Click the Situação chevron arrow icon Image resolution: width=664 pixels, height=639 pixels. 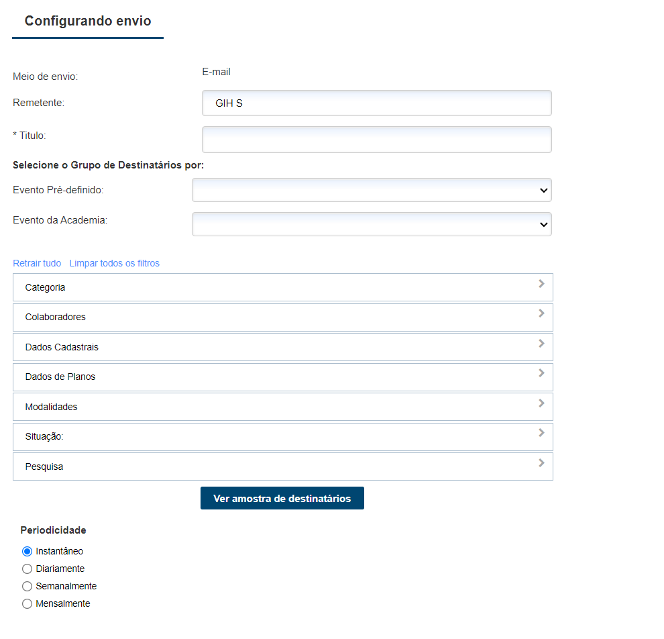point(541,433)
